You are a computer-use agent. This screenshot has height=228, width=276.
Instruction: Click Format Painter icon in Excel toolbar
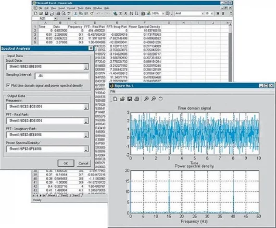(x=92, y=14)
